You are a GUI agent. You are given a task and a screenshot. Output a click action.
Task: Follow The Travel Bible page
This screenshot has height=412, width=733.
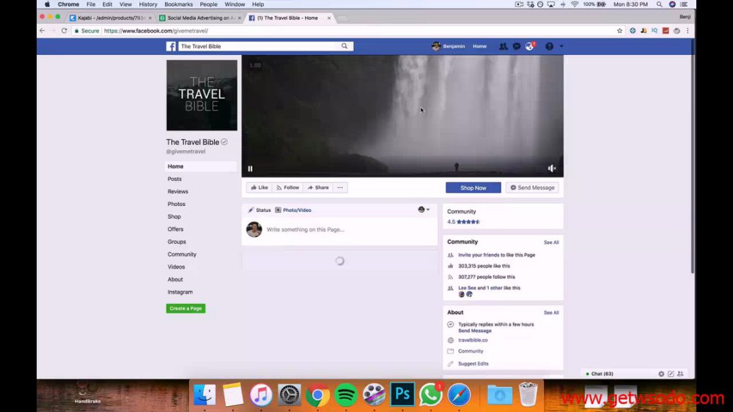pyautogui.click(x=287, y=188)
